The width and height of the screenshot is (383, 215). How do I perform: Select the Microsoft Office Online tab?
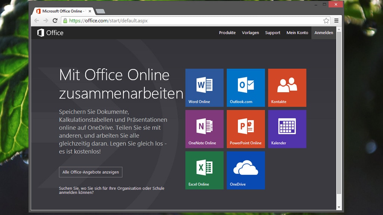(x=63, y=11)
